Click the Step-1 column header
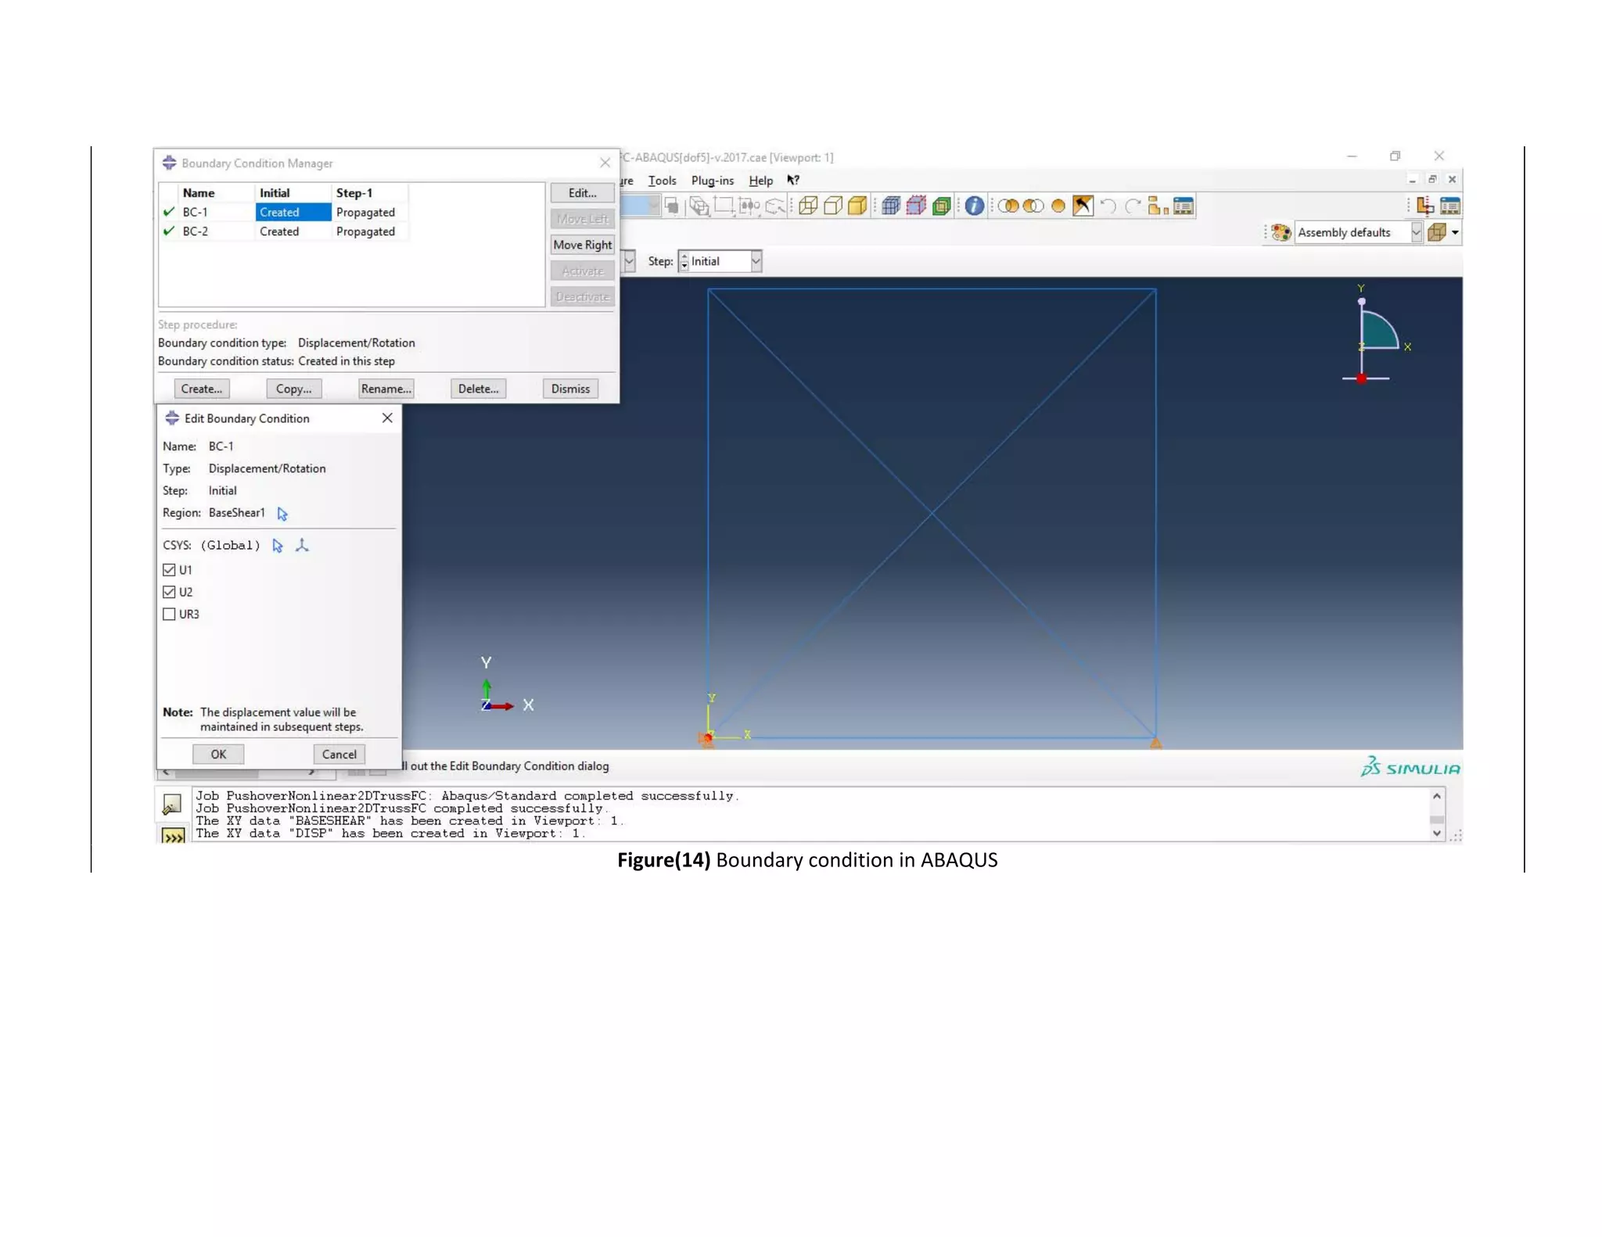This screenshot has height=1237, width=1602. pyautogui.click(x=370, y=193)
